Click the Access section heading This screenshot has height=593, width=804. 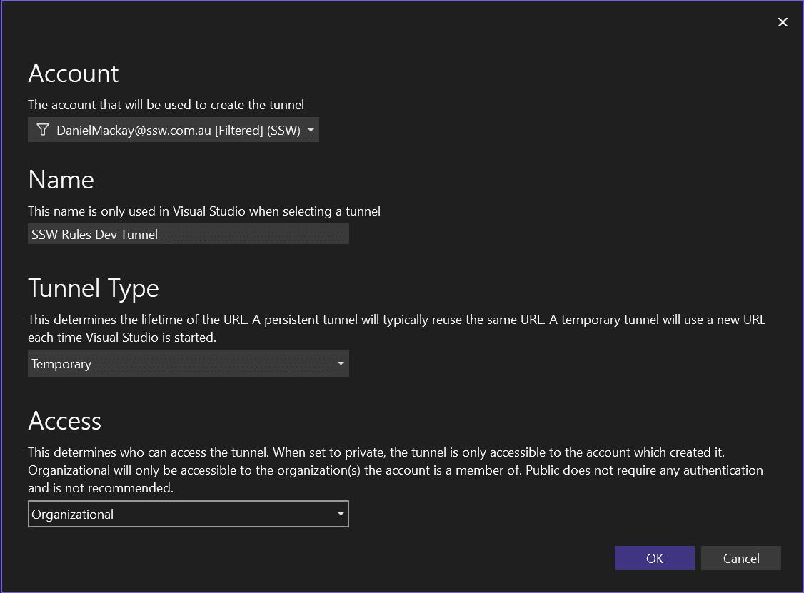click(x=65, y=421)
